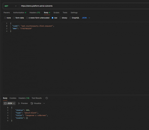This screenshot has width=149, height=130.
Task: Open request Headers (11) tab
Action: pyautogui.click(x=35, y=13)
